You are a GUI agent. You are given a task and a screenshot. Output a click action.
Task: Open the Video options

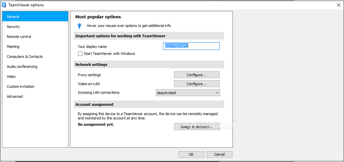point(35,77)
